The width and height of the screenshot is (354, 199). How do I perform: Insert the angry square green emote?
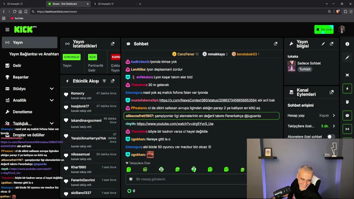point(145,169)
